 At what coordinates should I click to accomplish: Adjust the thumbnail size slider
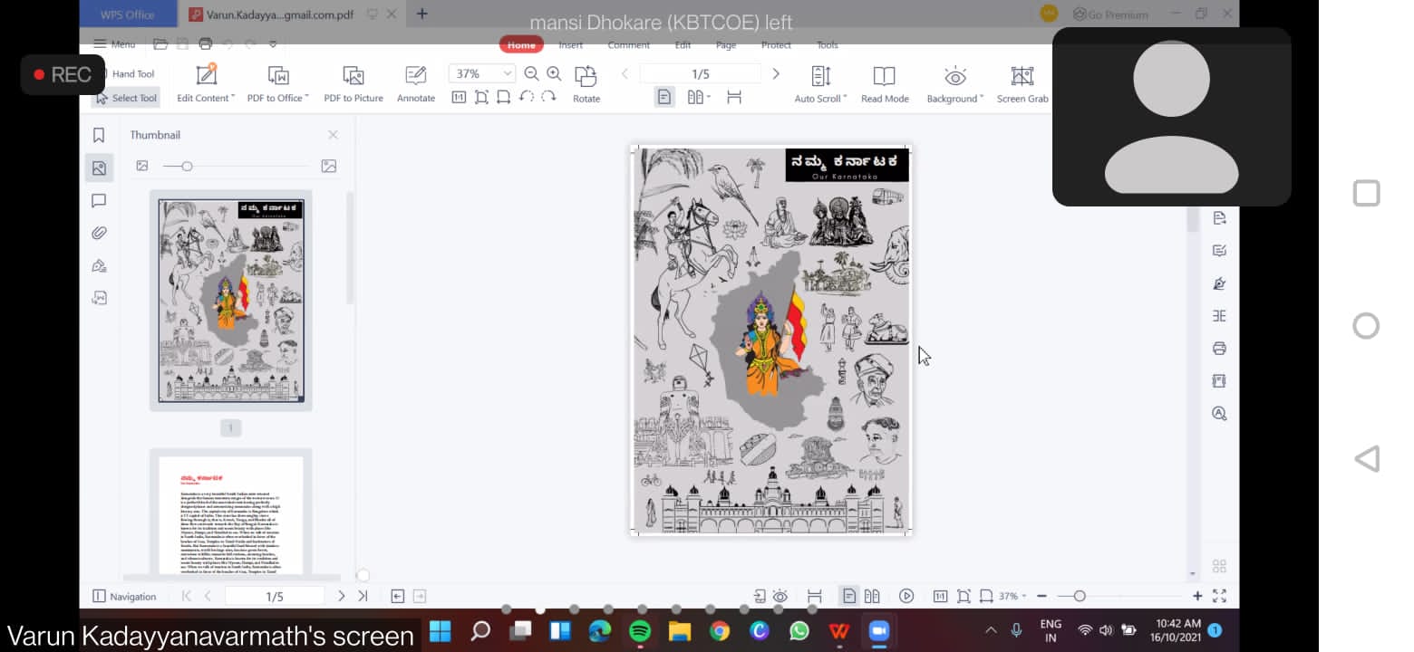(187, 167)
